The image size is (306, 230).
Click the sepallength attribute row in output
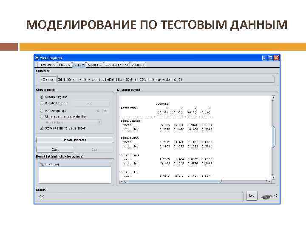pos(130,121)
